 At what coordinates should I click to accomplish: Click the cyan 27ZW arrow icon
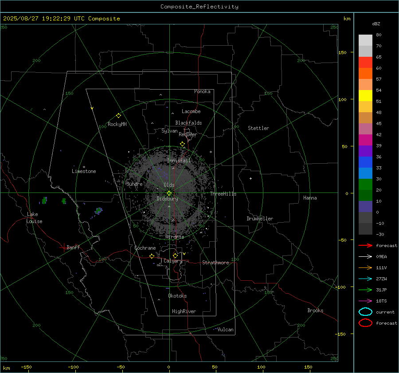tap(365, 279)
